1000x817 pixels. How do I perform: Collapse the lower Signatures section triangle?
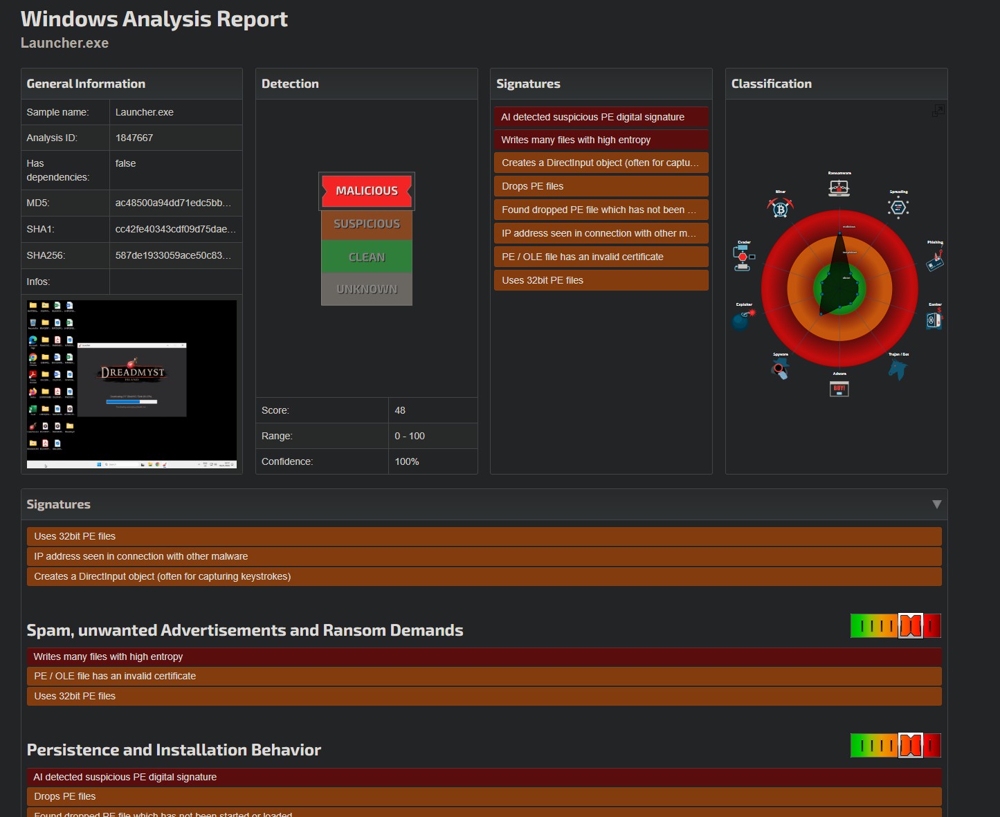pos(936,504)
